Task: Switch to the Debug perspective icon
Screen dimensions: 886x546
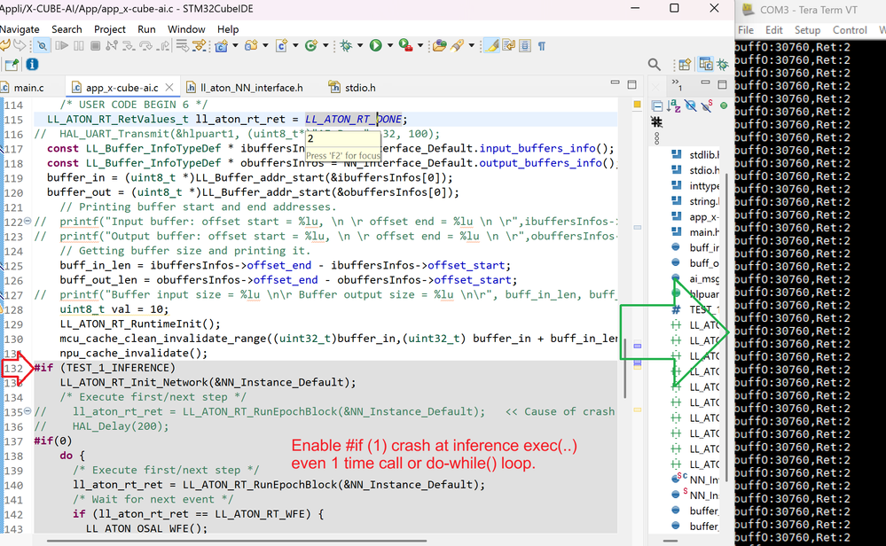Action: click(x=725, y=65)
